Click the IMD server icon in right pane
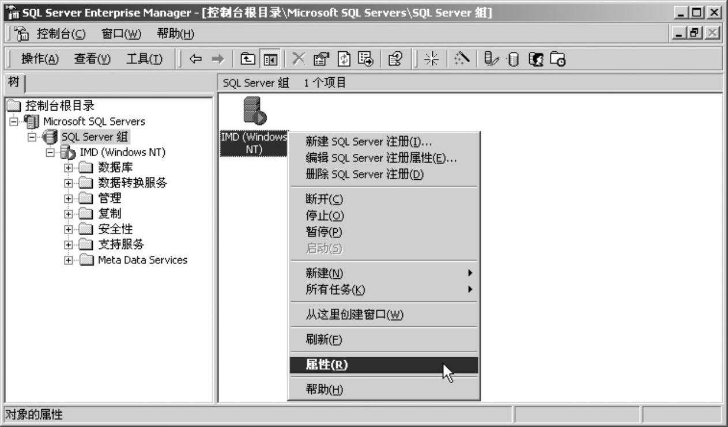 [x=254, y=111]
